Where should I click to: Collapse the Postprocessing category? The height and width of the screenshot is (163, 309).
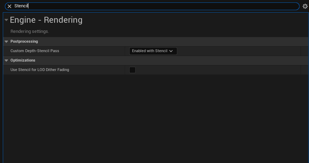(6, 42)
